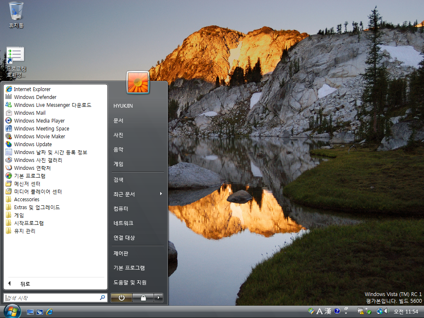Click the 漢 Hanja convert button
The height and width of the screenshot is (318, 424).
[x=328, y=311]
